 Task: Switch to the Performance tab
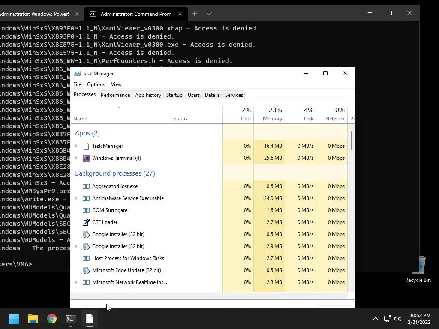(115, 95)
